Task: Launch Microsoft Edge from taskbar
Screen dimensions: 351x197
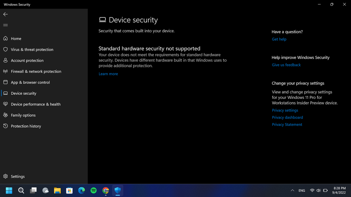Action: pyautogui.click(x=82, y=191)
